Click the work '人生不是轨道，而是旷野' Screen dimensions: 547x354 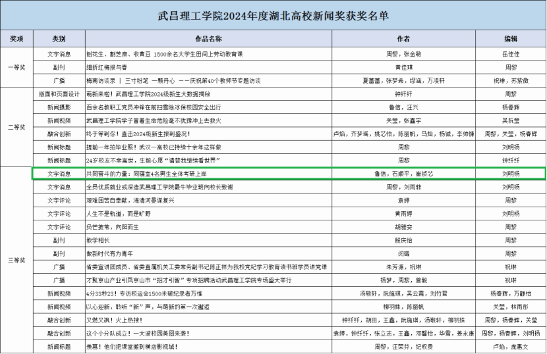point(119,214)
